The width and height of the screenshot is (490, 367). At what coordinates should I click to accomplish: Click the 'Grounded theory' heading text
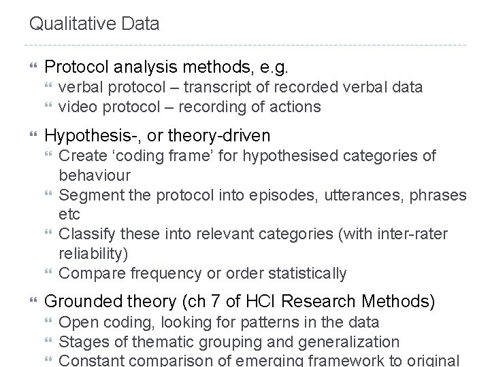[x=240, y=302]
